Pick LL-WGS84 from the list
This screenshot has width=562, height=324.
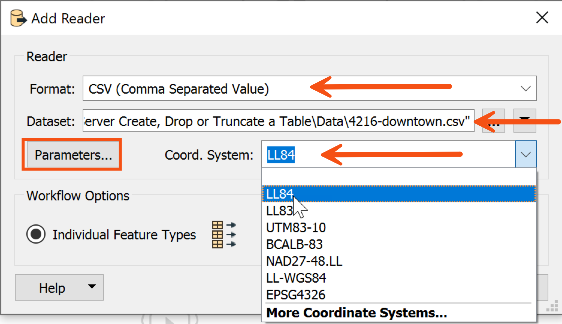click(399, 278)
